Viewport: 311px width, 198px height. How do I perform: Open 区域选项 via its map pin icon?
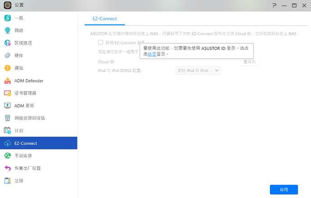pyautogui.click(x=7, y=43)
